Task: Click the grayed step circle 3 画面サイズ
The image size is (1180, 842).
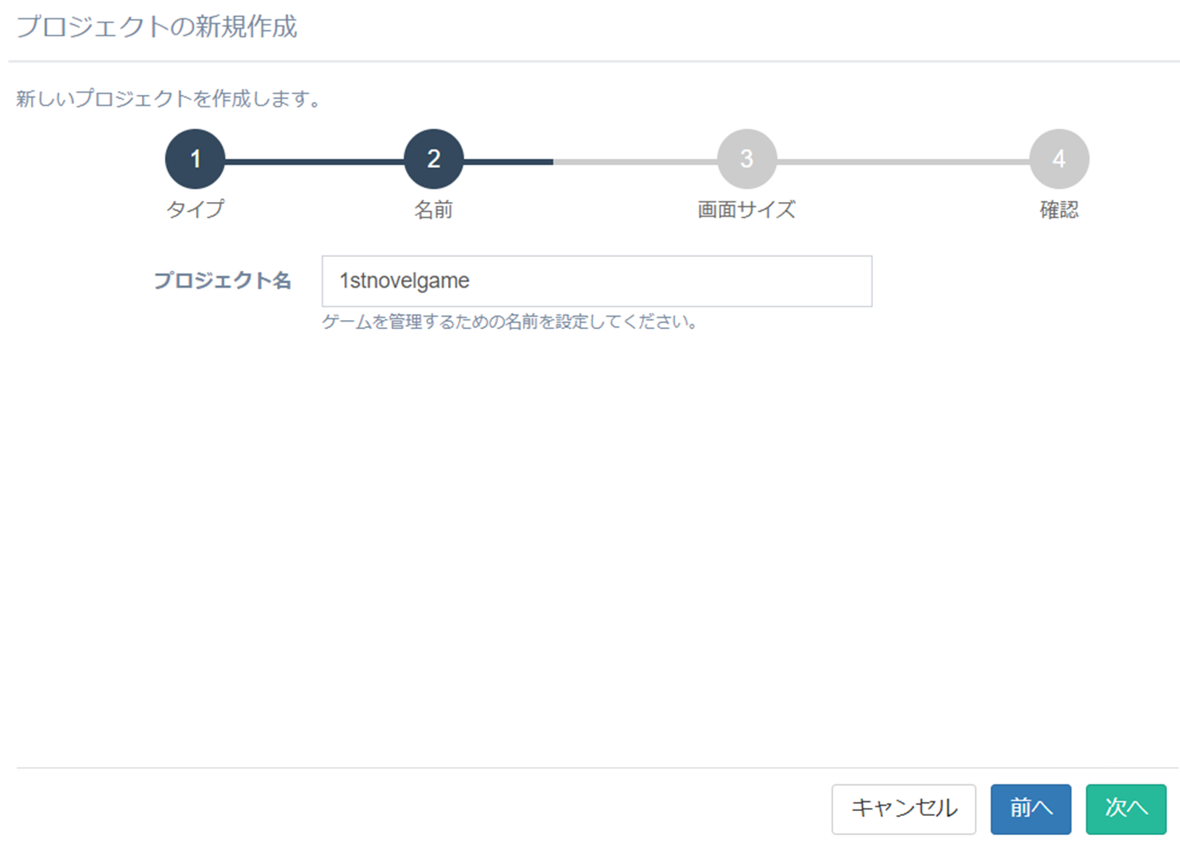Action: pyautogui.click(x=745, y=158)
